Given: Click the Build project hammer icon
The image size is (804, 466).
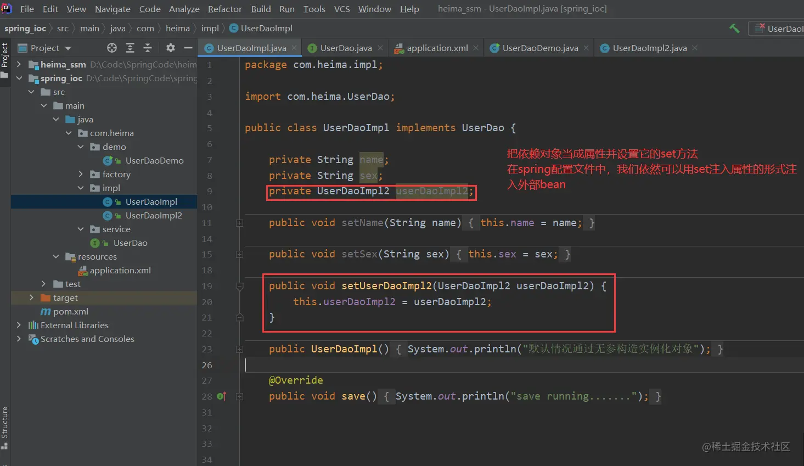Looking at the screenshot, I should (x=734, y=29).
